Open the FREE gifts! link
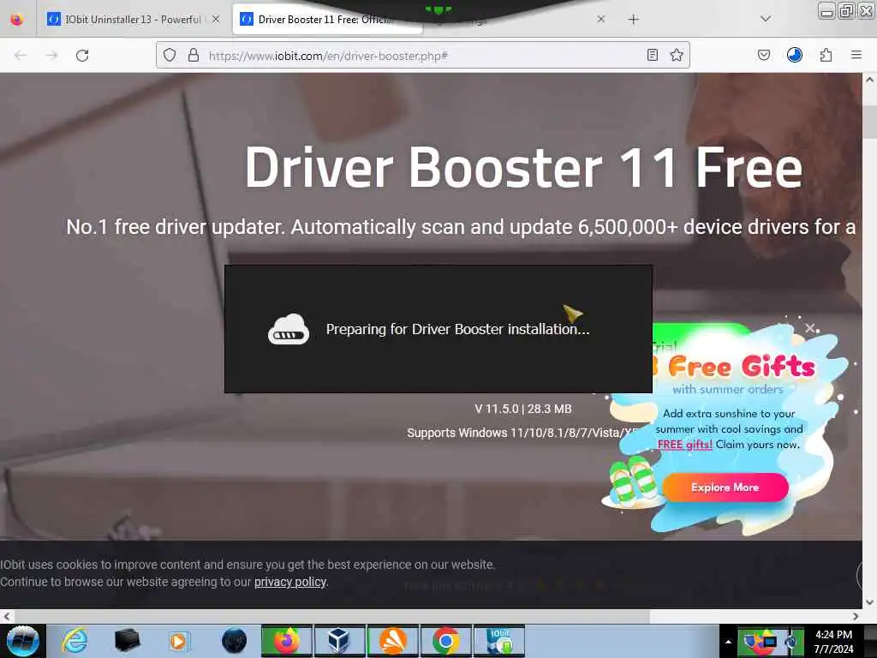This screenshot has width=877, height=658. (x=684, y=445)
